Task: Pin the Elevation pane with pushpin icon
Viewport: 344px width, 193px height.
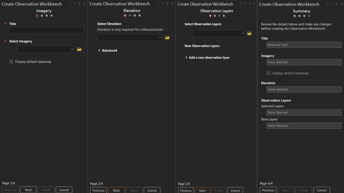Action: (x=167, y=4)
